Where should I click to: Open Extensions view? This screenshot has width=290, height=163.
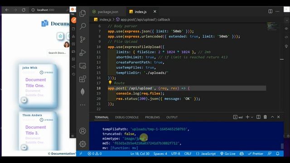click(82, 79)
